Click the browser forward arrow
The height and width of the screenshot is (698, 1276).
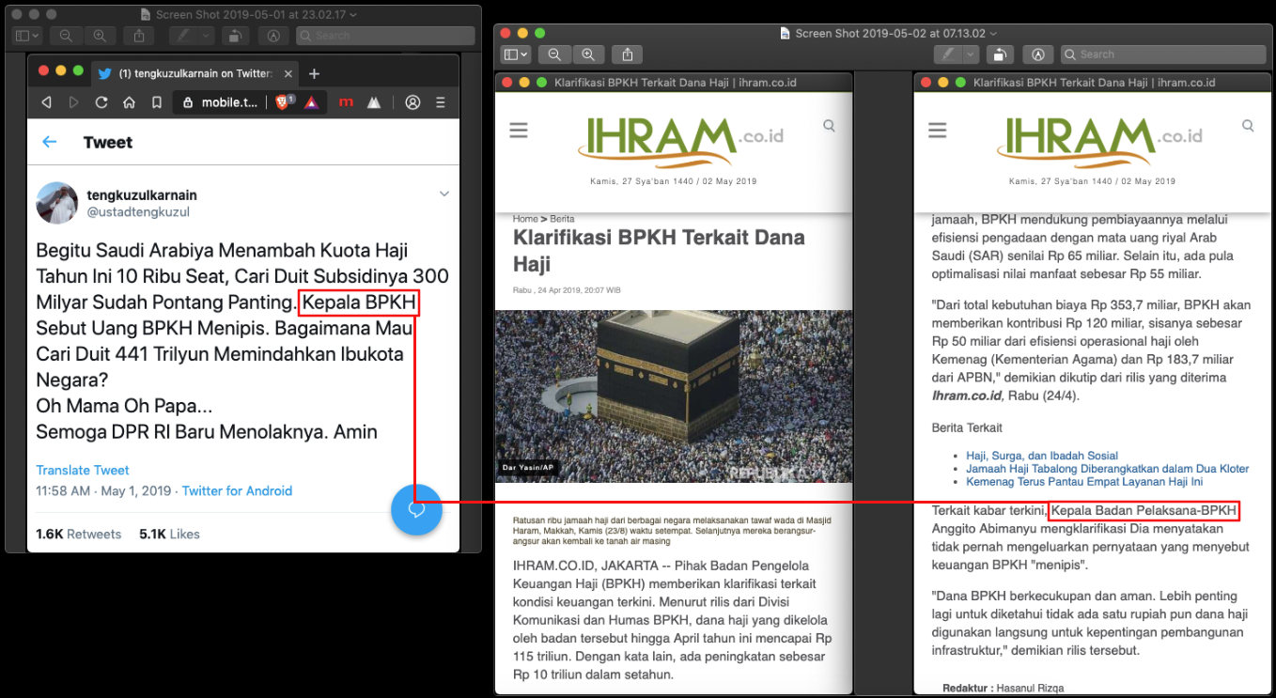(73, 102)
